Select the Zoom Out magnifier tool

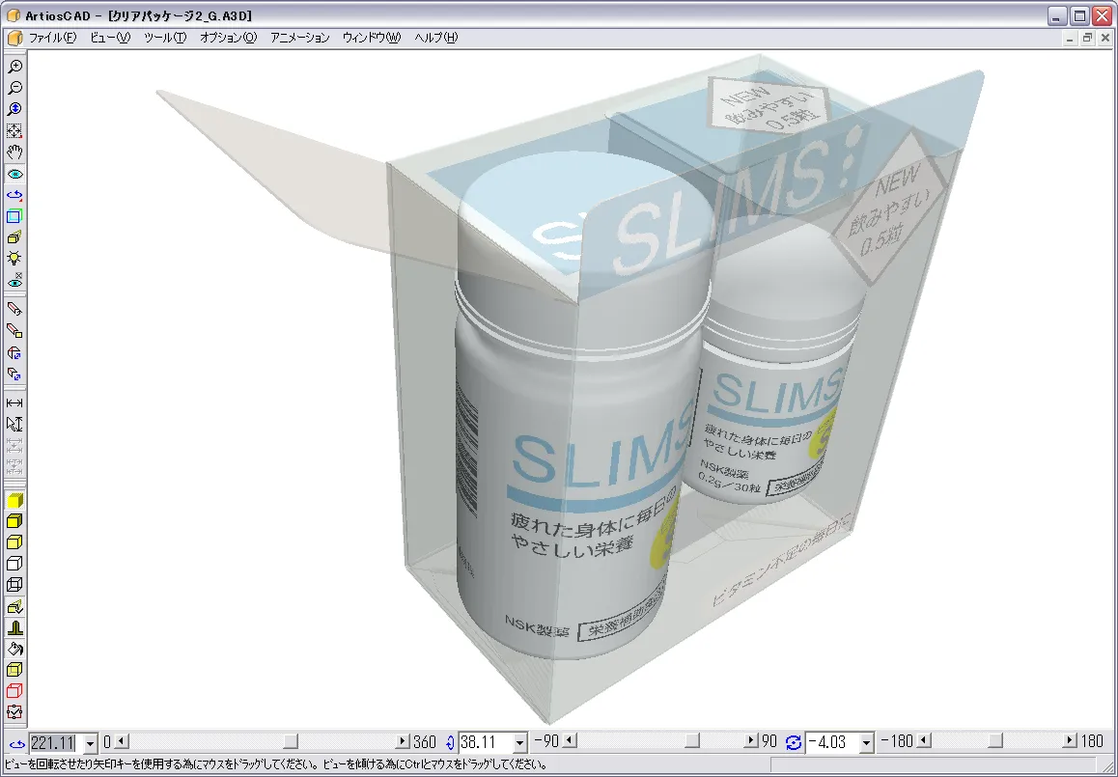15,88
